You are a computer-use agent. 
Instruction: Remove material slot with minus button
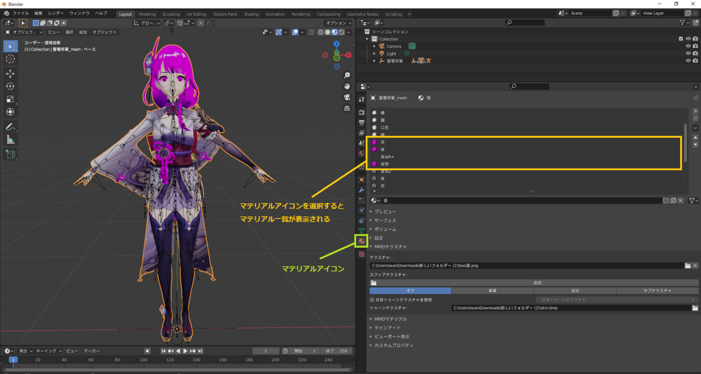click(x=695, y=118)
